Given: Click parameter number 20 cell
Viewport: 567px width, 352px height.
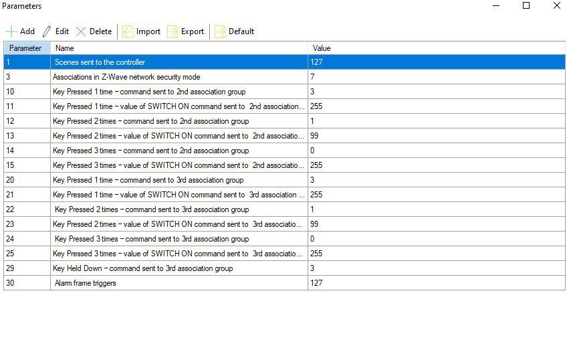Looking at the screenshot, I should (27, 180).
